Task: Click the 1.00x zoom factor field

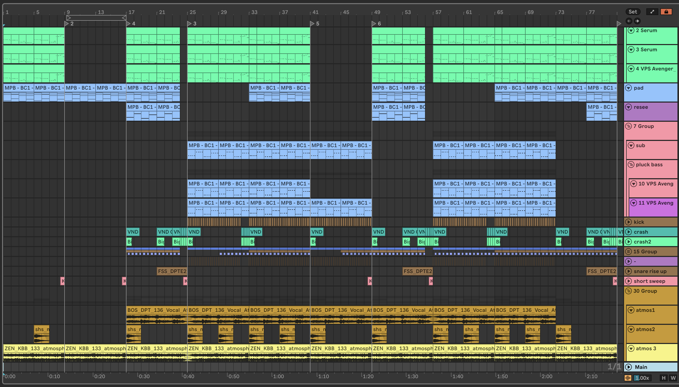Action: (x=642, y=378)
